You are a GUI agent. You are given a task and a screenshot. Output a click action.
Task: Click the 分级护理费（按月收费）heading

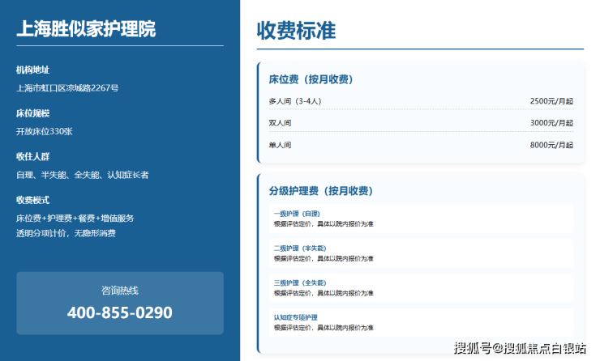click(x=320, y=191)
